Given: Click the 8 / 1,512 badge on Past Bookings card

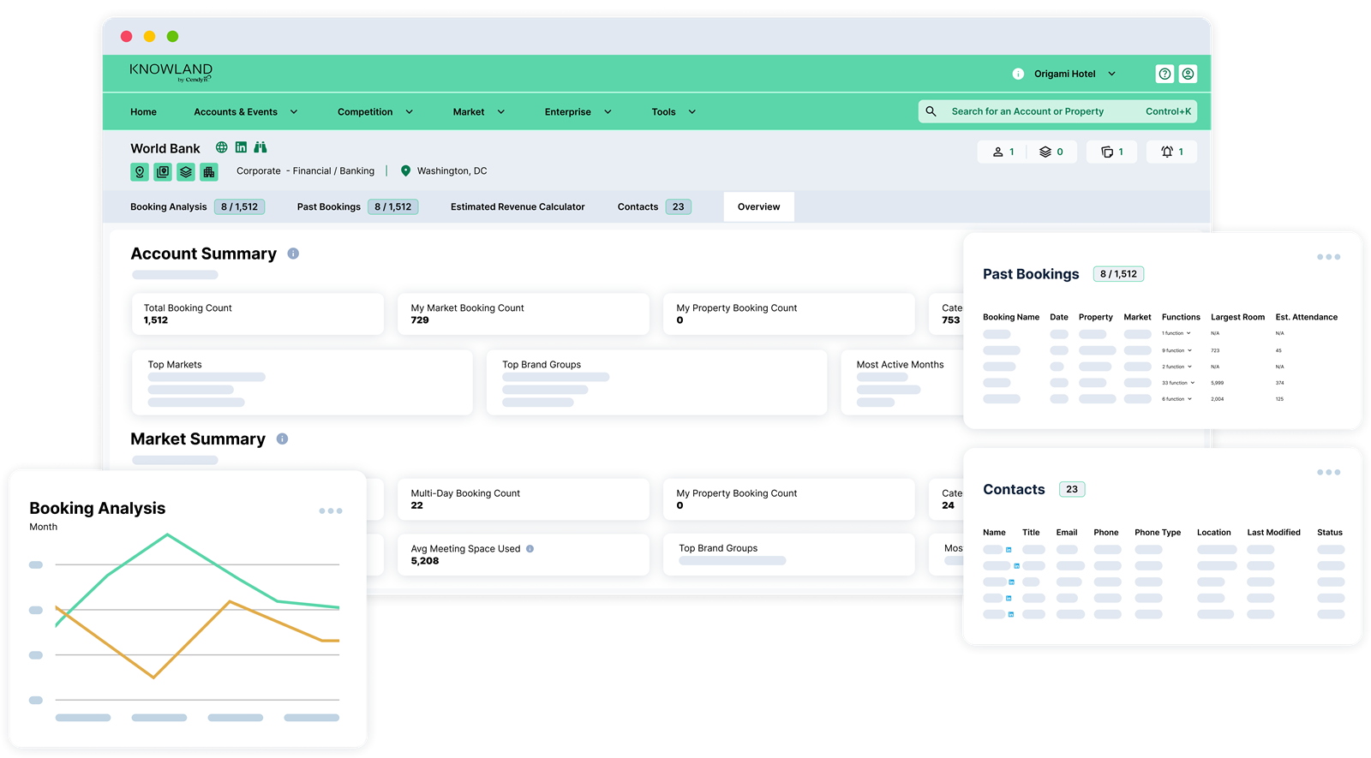Looking at the screenshot, I should 1118,274.
